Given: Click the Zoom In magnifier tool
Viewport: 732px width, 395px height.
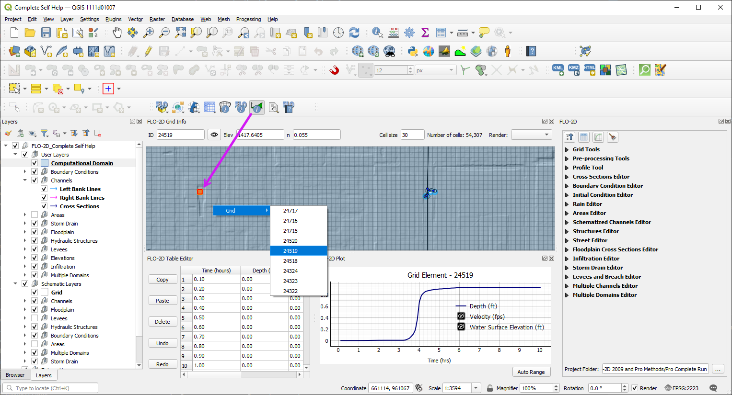Looking at the screenshot, I should pos(149,33).
